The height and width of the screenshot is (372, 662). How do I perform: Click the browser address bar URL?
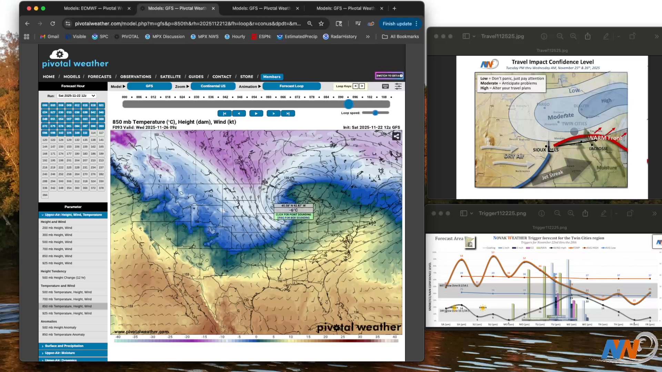click(188, 23)
